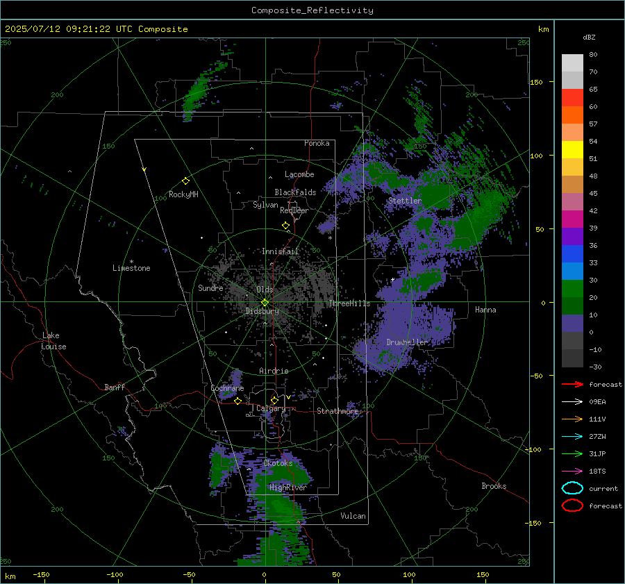Click the HighRiver map label
The image size is (625, 584).
click(288, 488)
